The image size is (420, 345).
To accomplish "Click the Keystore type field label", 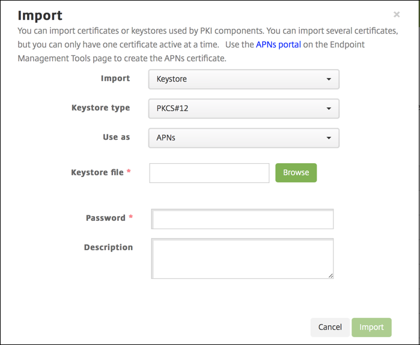I will coord(100,108).
